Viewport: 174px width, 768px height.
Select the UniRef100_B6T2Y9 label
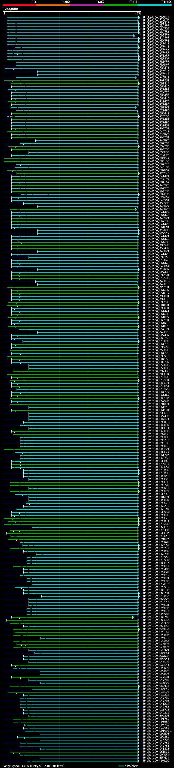click(x=156, y=407)
